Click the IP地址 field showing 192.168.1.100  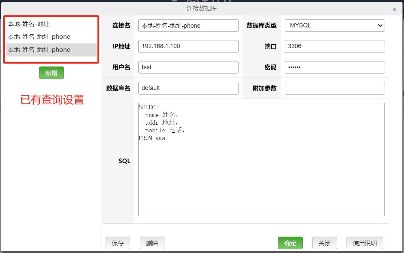coord(188,46)
